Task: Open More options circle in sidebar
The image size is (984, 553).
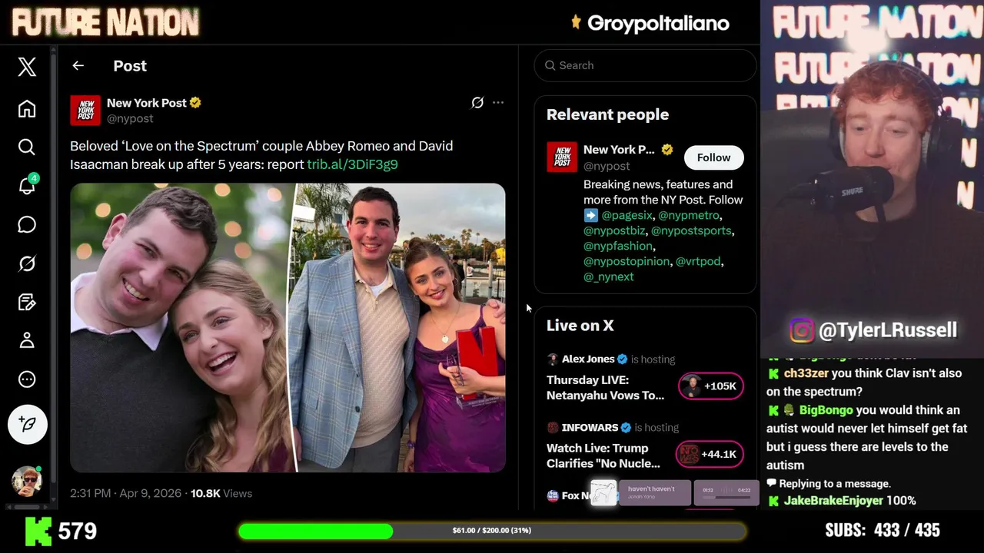Action: [x=27, y=379]
